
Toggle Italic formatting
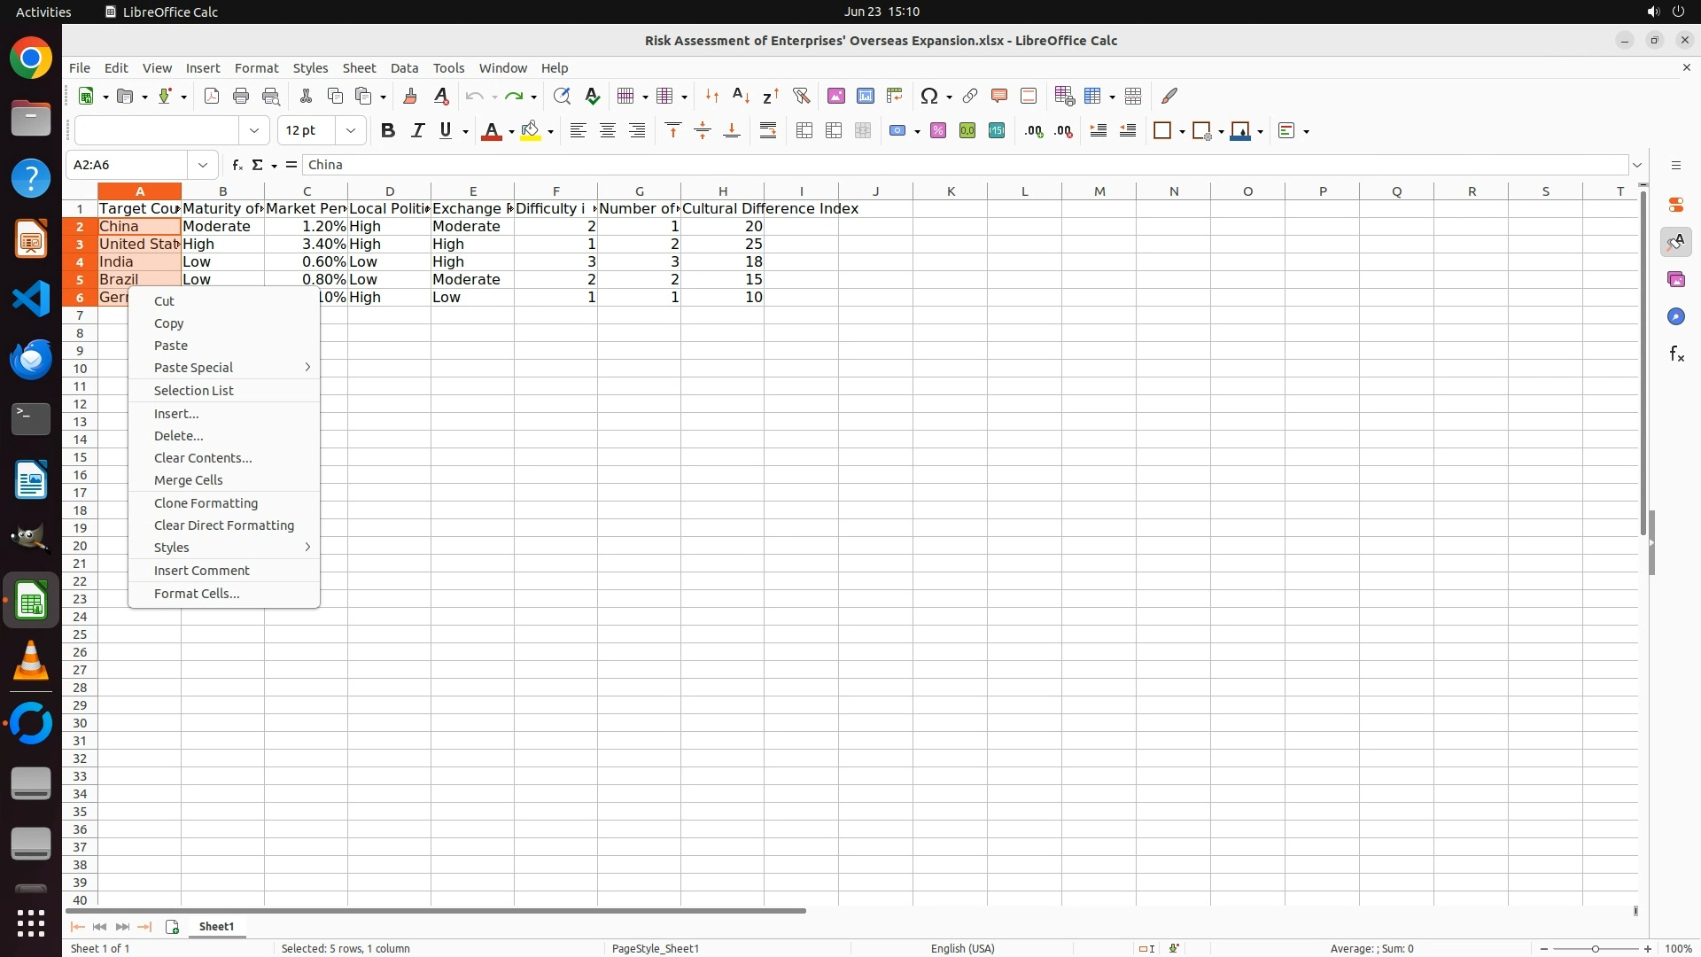pyautogui.click(x=417, y=131)
